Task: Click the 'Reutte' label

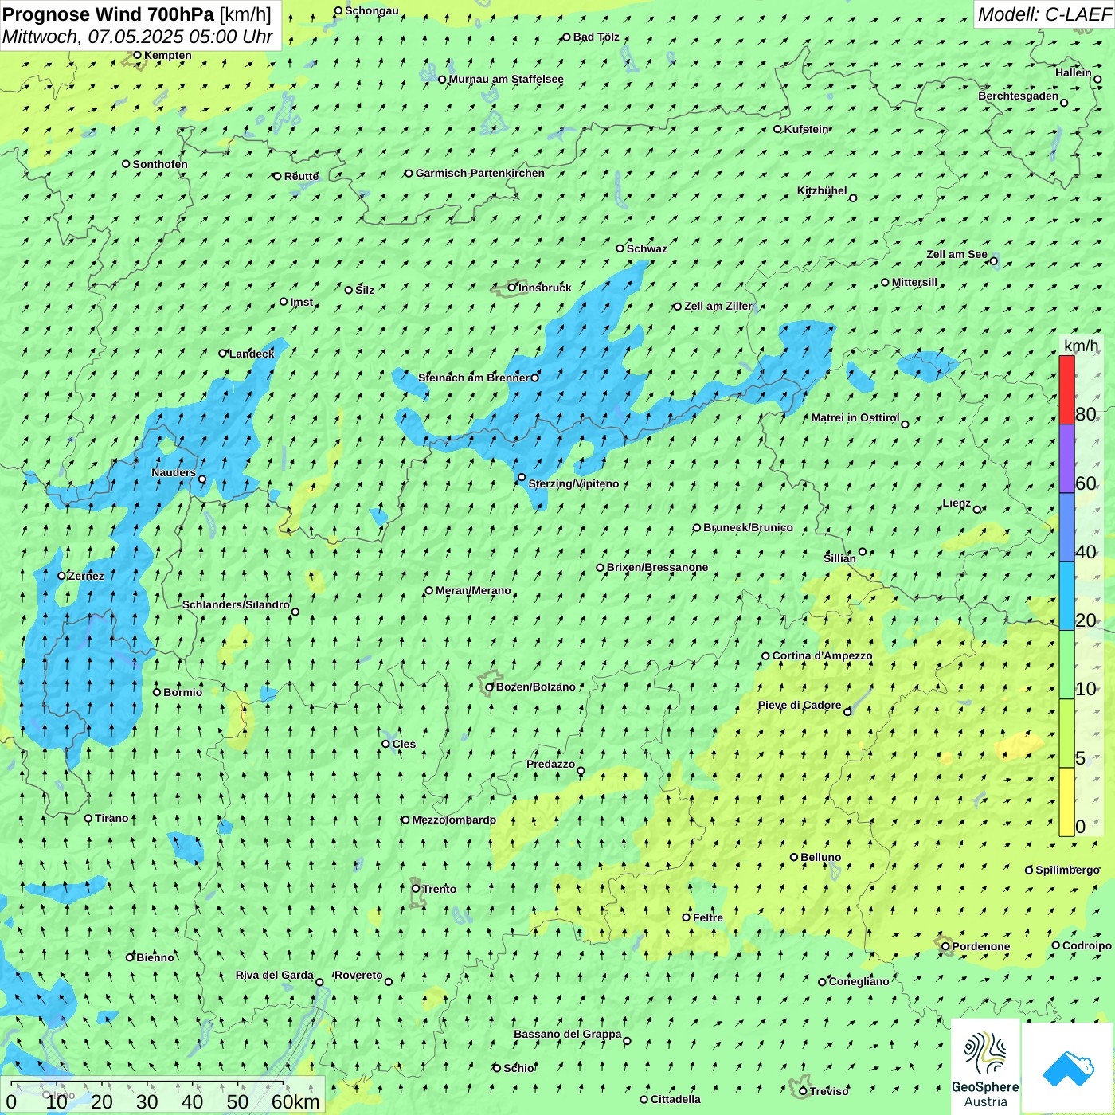Action: point(301,176)
